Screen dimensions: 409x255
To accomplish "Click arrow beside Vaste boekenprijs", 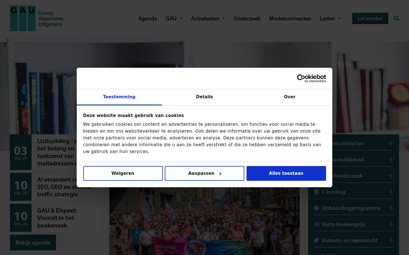I will coord(391,224).
